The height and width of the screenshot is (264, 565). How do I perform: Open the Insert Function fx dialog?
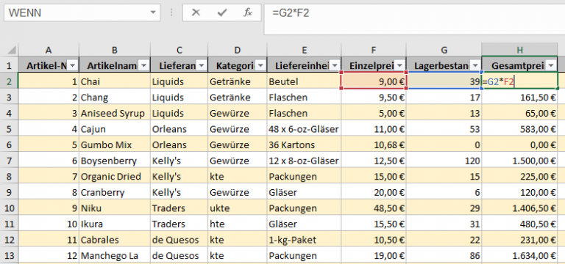tap(247, 13)
